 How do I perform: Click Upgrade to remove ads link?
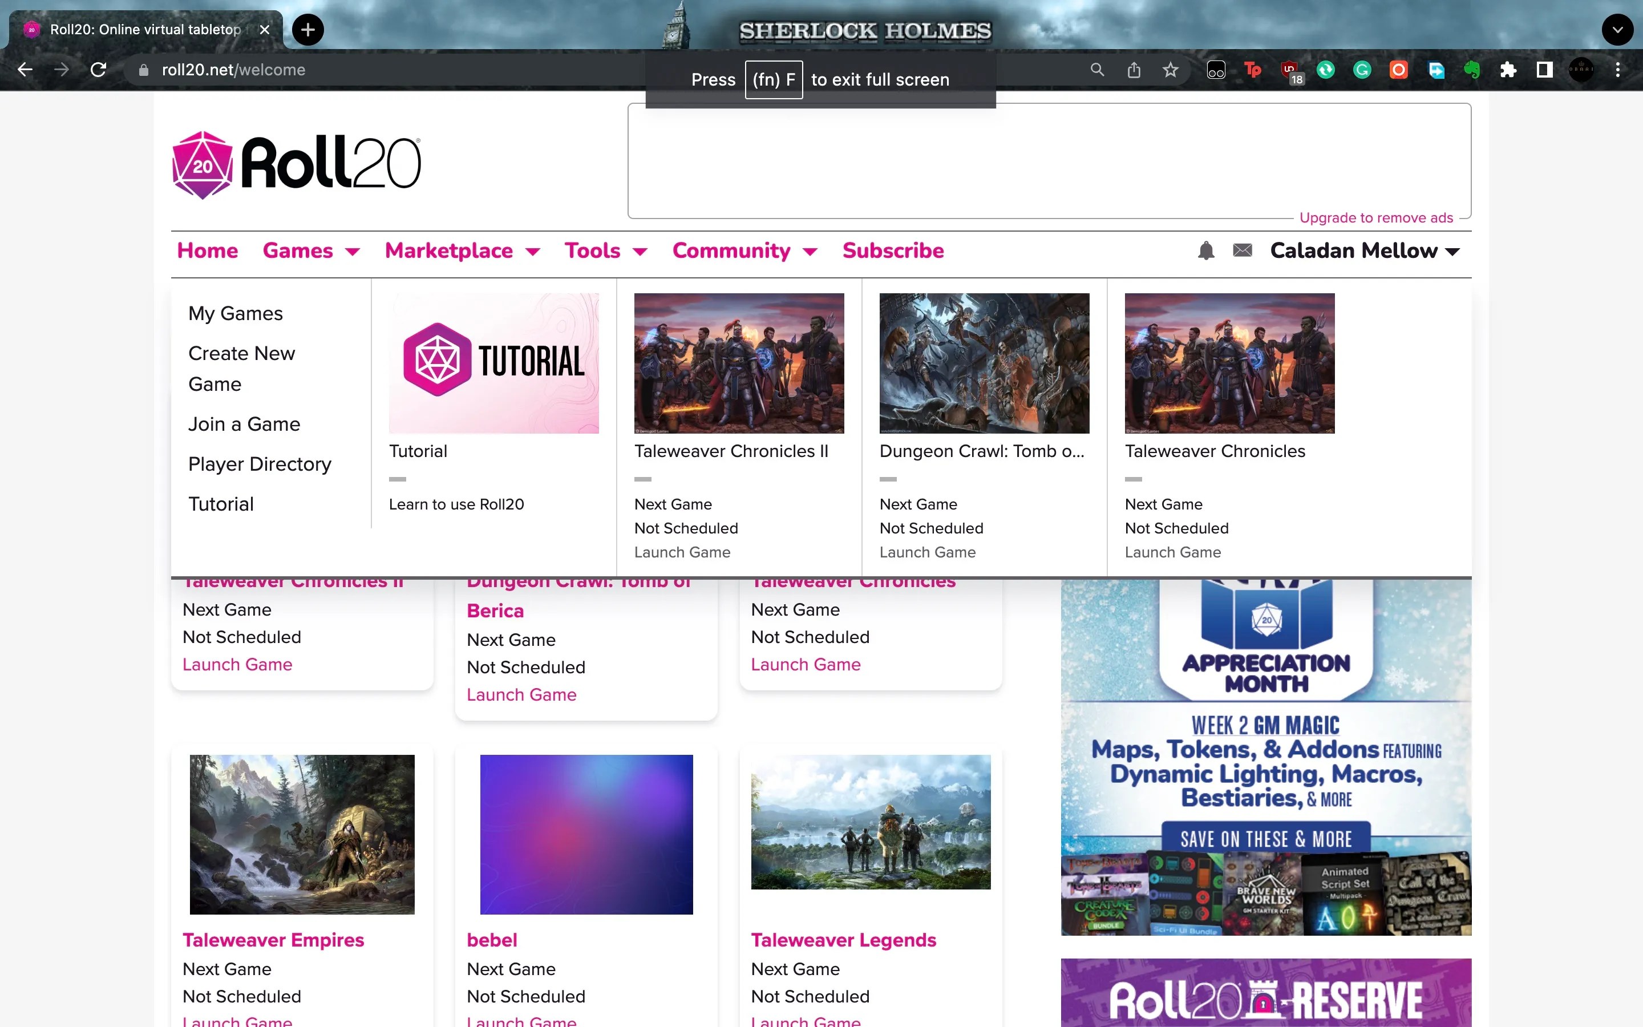(1375, 217)
